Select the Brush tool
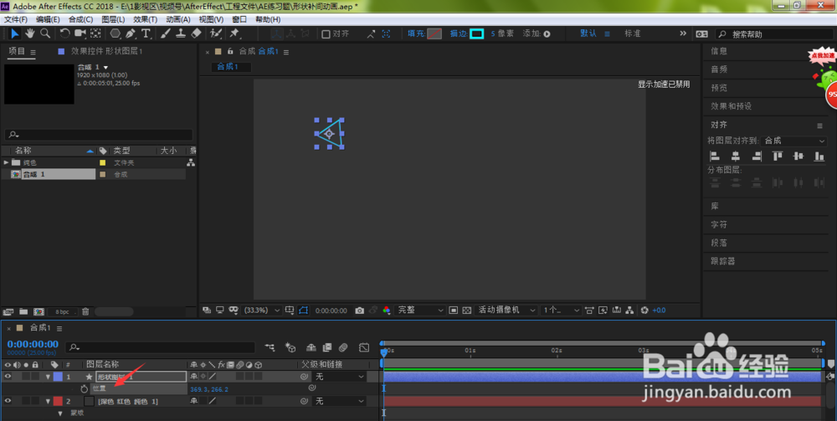Viewport: 837px width, 421px height. tap(166, 33)
